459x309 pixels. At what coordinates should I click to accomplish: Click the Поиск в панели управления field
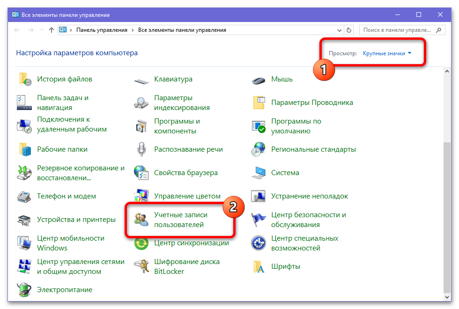tap(402, 30)
